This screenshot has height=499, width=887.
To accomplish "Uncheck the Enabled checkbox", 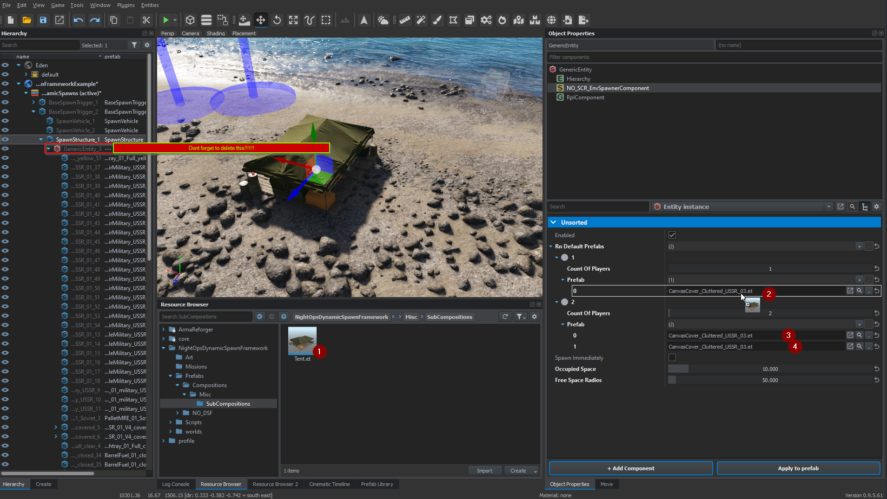I will pos(672,235).
